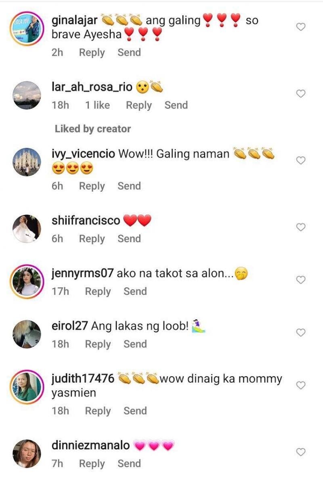Tap the heart next to lar_ah_rosa_rio's comment
This screenshot has width=323, height=479.
point(301,93)
